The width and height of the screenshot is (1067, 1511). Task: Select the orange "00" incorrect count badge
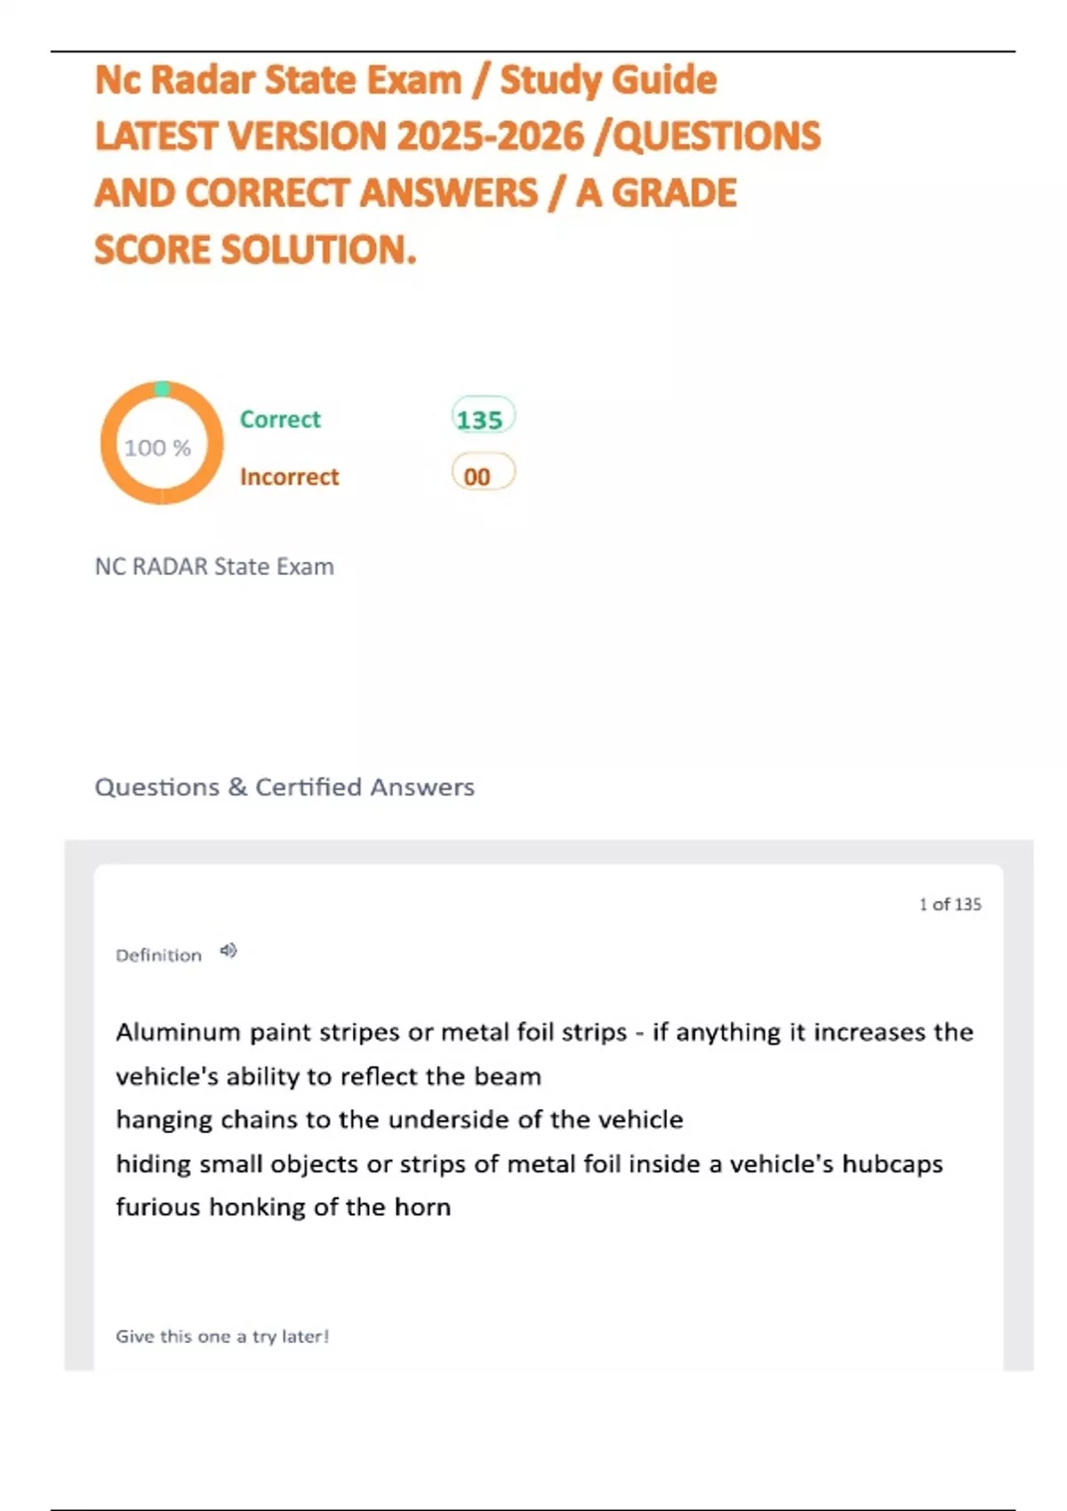click(x=479, y=475)
